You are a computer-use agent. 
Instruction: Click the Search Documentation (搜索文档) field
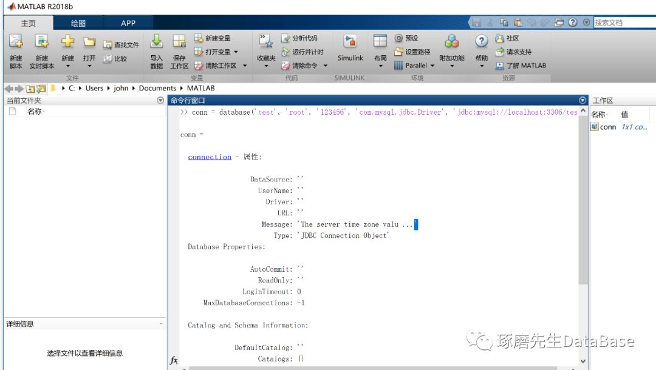624,22
